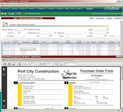The width and height of the screenshot is (123, 112).
Task: Click inquiry page vertical scrollbar
Action: click(x=121, y=38)
